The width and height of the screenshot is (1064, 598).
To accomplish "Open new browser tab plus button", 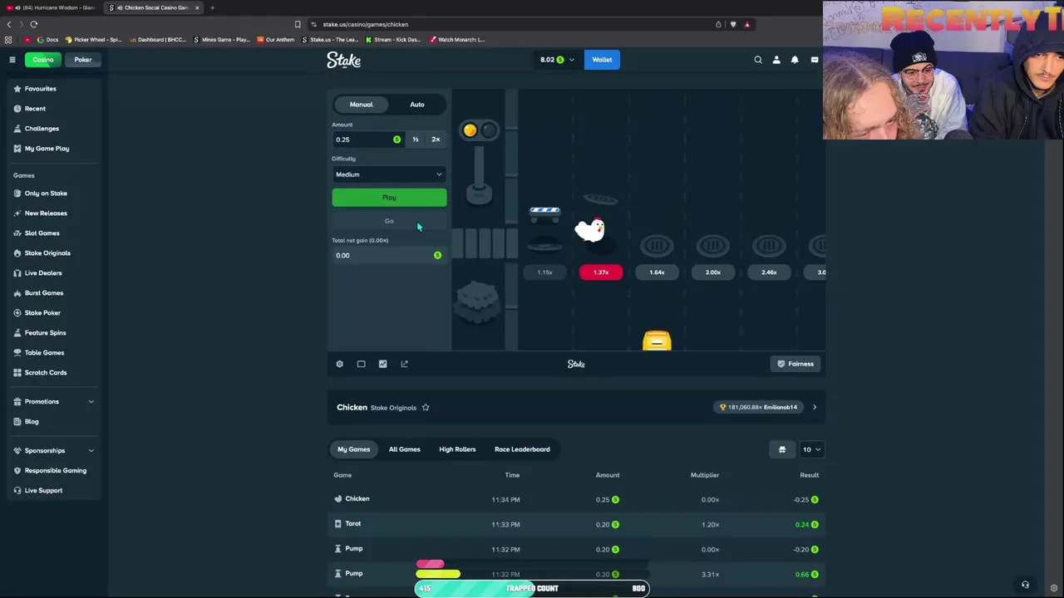I will [212, 7].
